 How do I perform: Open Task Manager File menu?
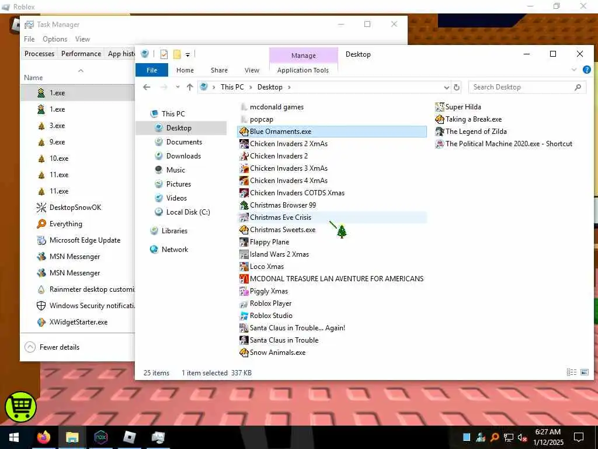point(29,39)
